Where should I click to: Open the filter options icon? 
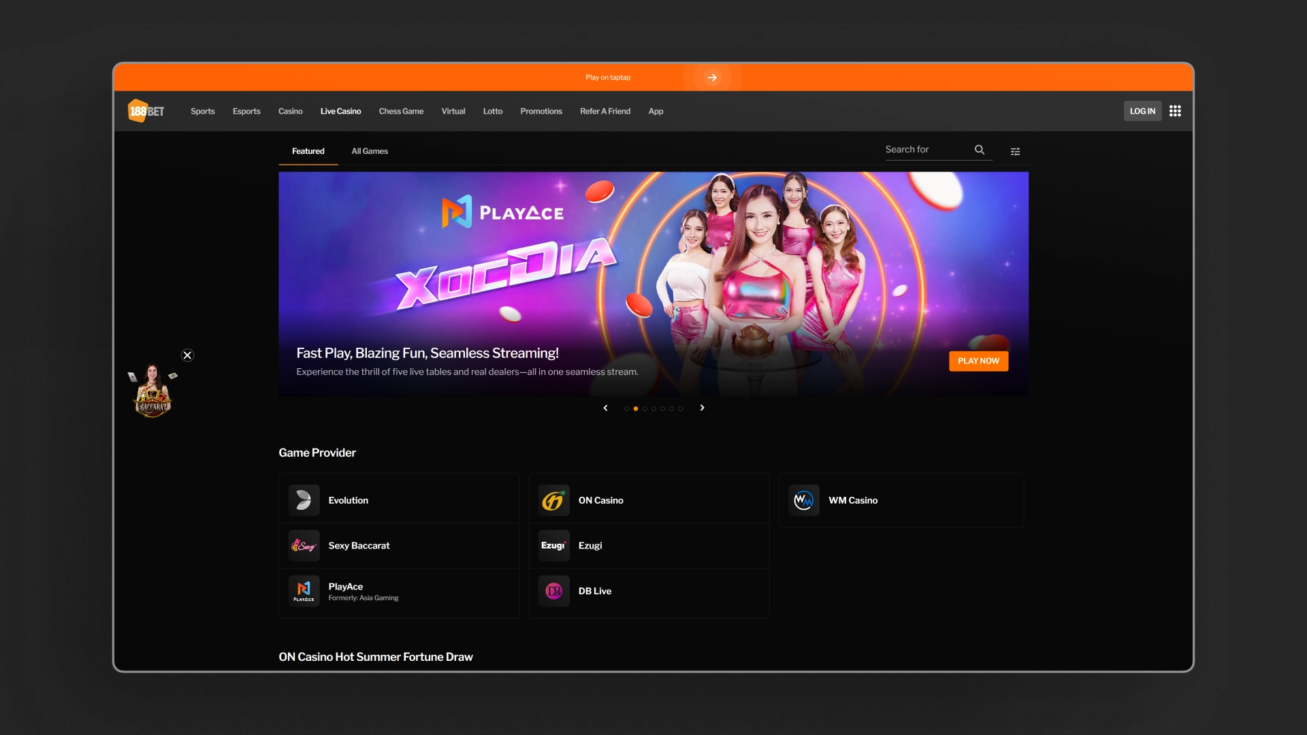tap(1015, 151)
